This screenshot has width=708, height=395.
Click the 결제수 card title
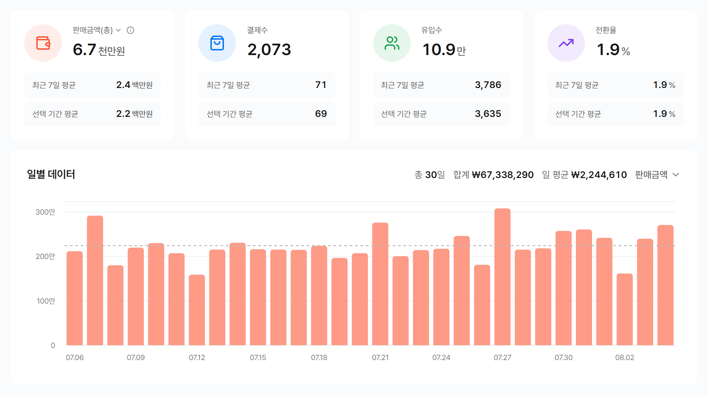click(257, 30)
